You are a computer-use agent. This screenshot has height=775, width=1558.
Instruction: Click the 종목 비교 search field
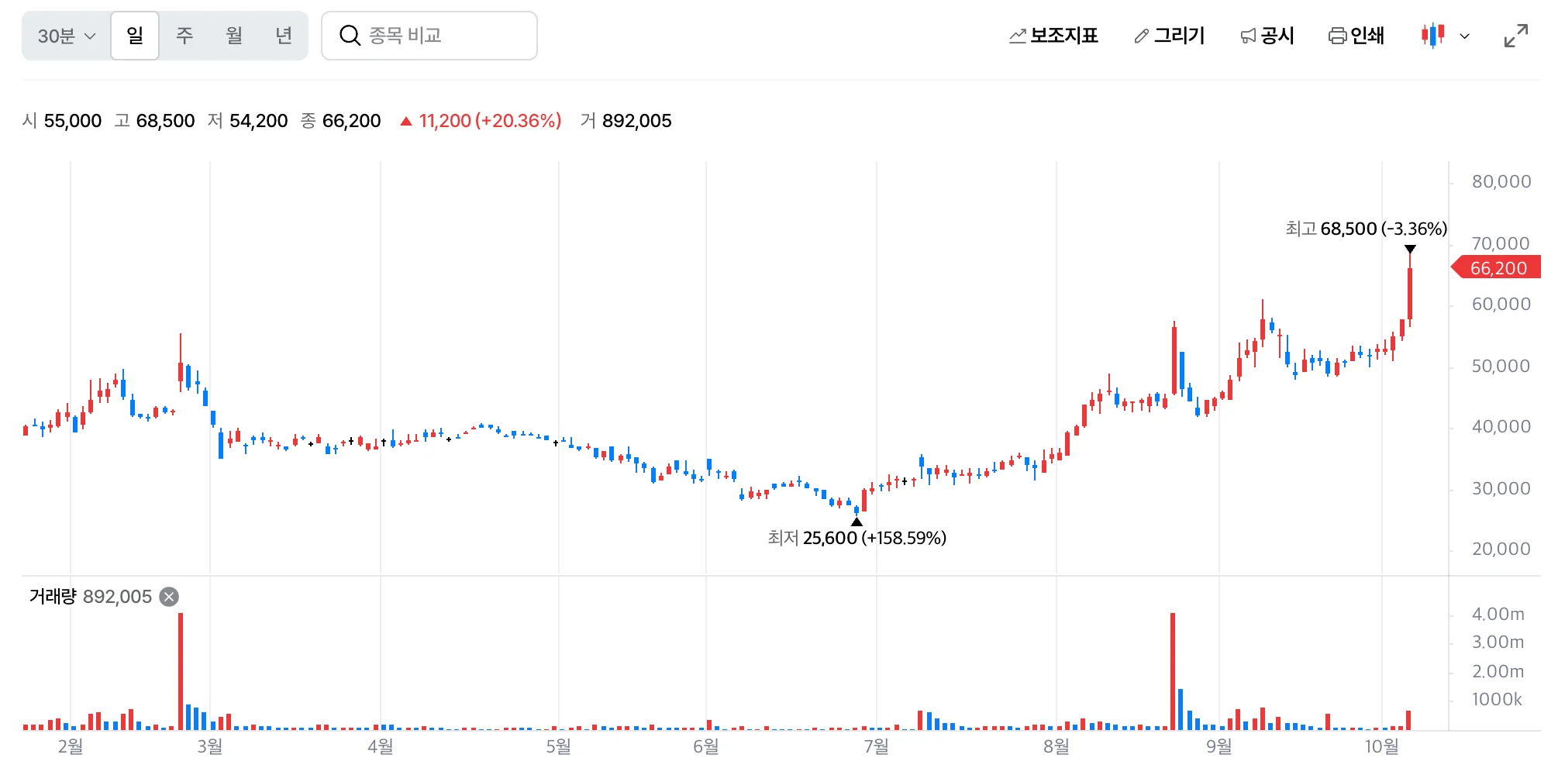click(429, 36)
